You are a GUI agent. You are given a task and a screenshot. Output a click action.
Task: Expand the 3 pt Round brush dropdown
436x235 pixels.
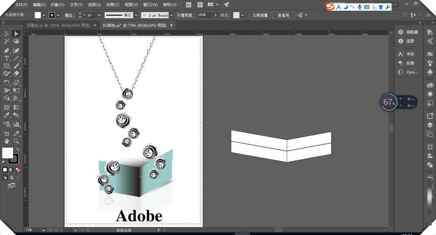point(171,15)
